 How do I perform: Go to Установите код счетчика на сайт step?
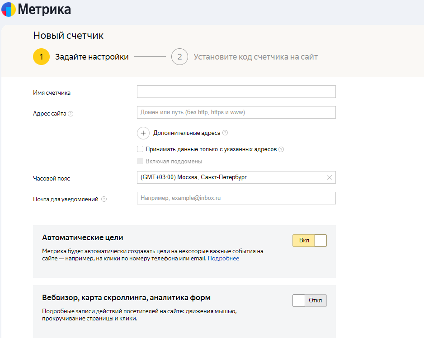[x=255, y=57]
